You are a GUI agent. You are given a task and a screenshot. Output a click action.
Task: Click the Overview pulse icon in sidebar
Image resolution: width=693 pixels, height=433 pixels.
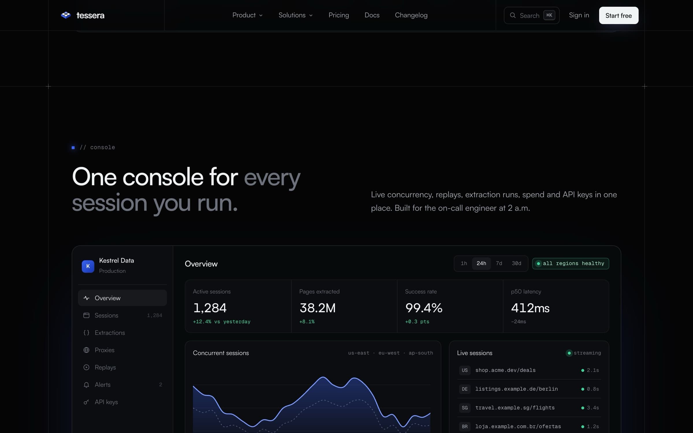(86, 298)
